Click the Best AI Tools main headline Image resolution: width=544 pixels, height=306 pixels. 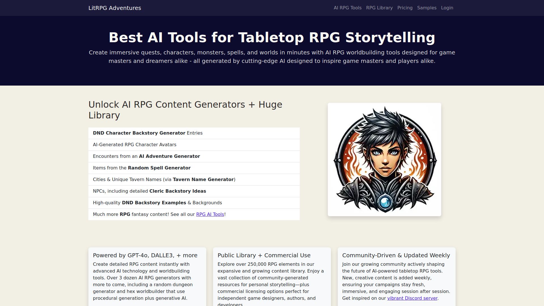tap(272, 37)
